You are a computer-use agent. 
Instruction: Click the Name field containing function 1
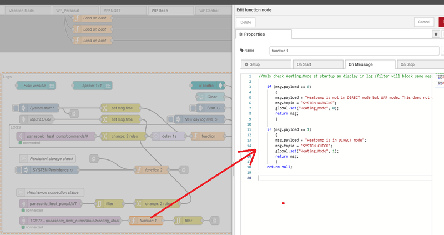pyautogui.click(x=354, y=51)
